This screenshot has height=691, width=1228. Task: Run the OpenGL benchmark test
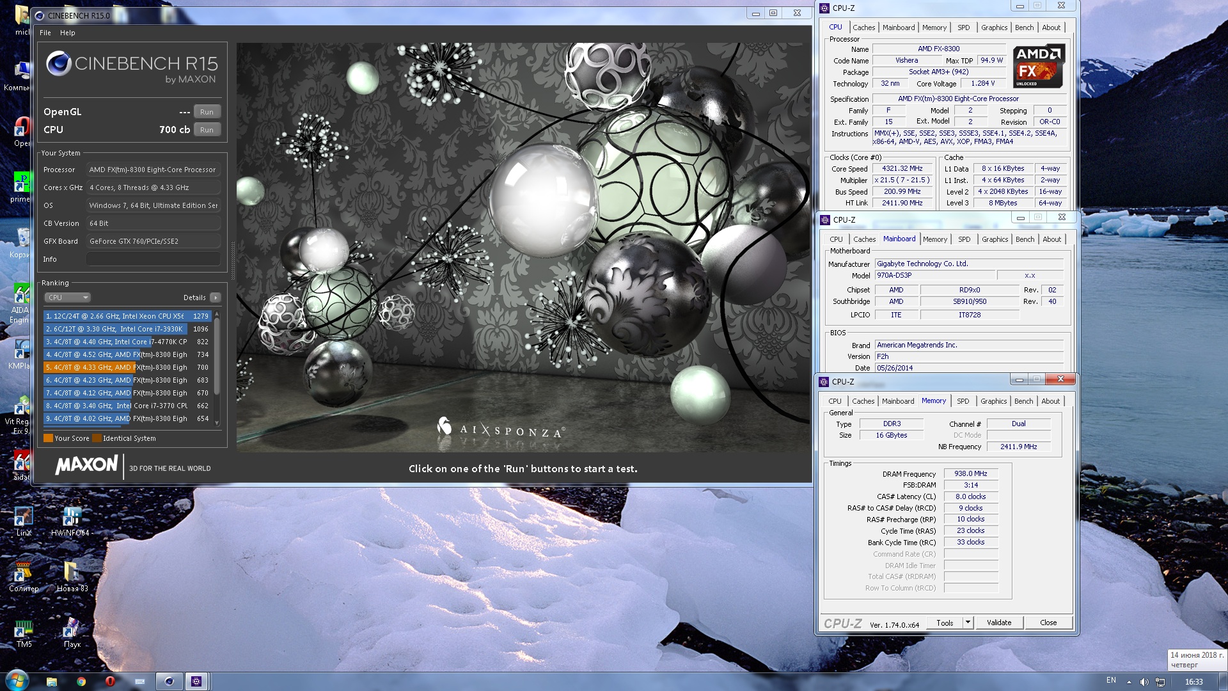coord(207,112)
